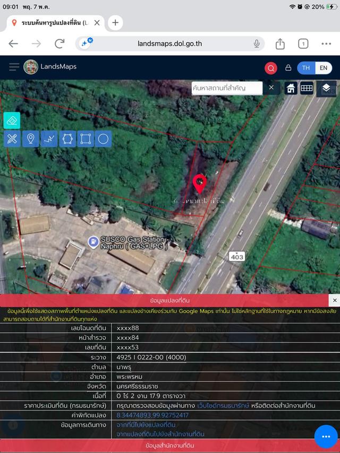Tap the blue chat bubble button
This screenshot has width=340, height=453.
pos(326,437)
